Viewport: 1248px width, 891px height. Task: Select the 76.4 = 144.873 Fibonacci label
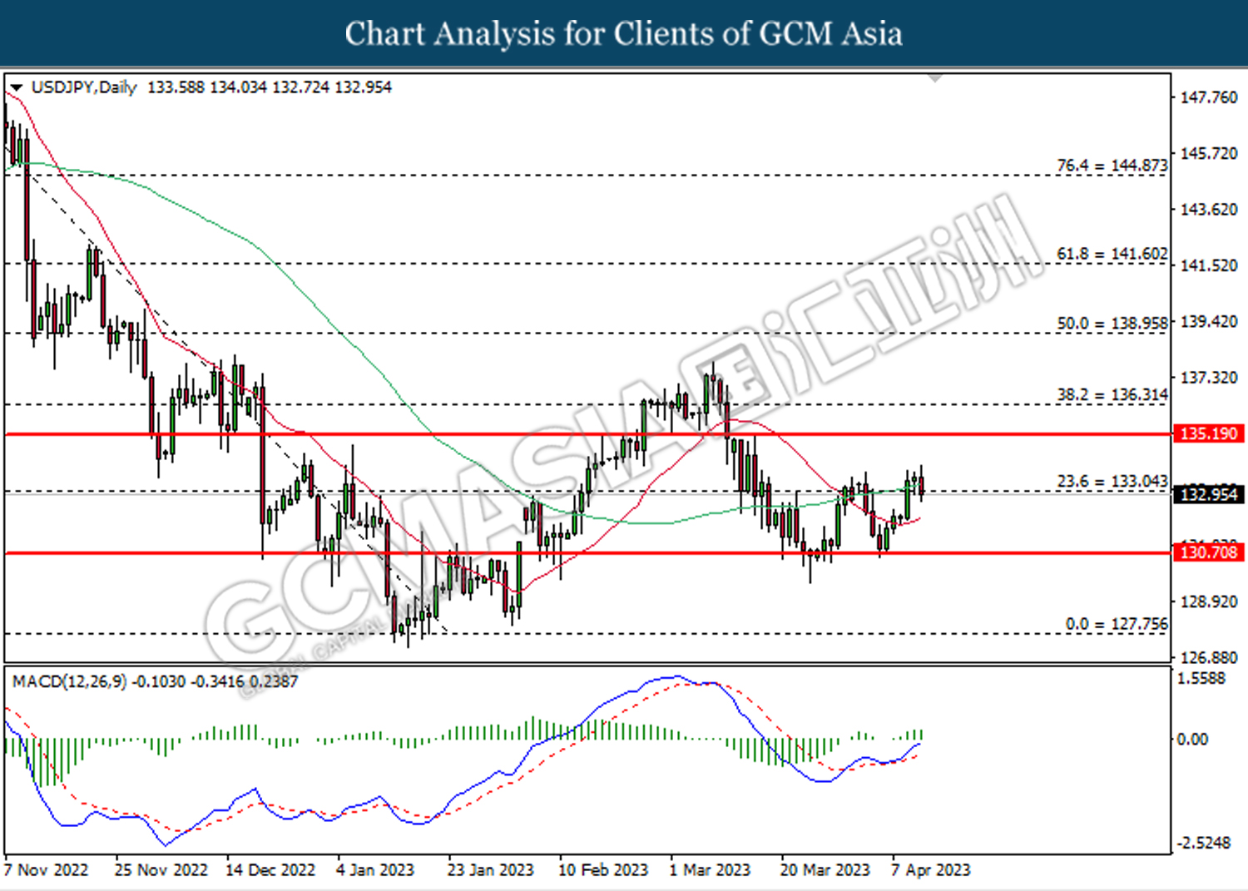[1112, 166]
